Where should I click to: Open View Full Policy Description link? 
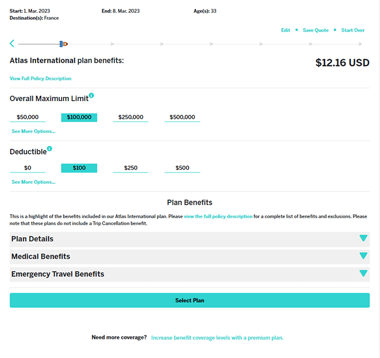point(41,78)
